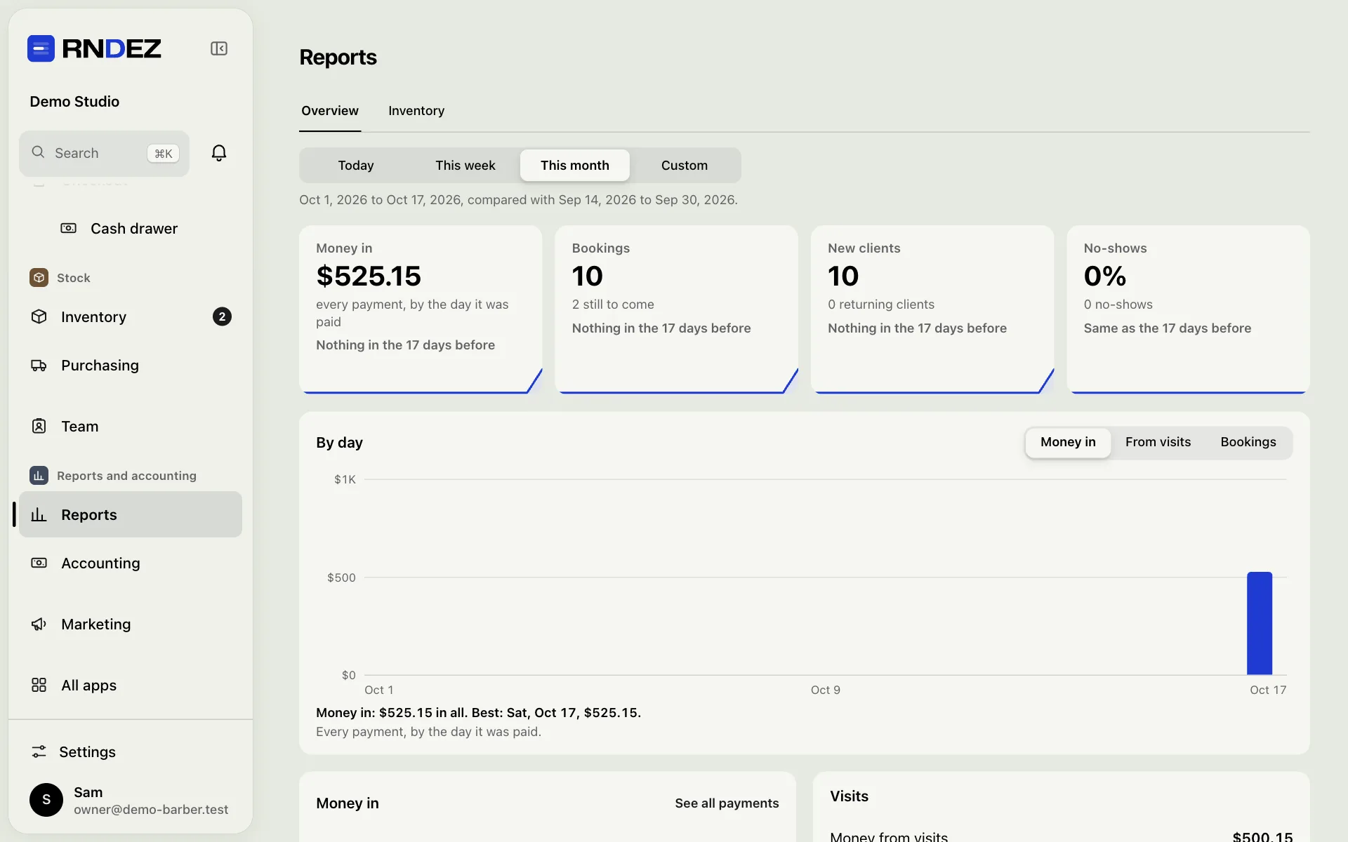
Task: Click the Inventory badge showing 2
Action: tap(222, 316)
